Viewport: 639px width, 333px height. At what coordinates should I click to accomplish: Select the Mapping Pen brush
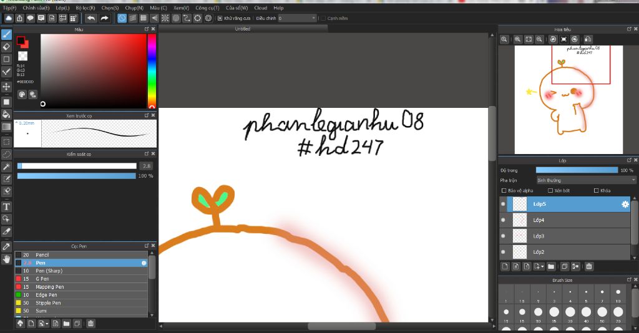pos(81,287)
